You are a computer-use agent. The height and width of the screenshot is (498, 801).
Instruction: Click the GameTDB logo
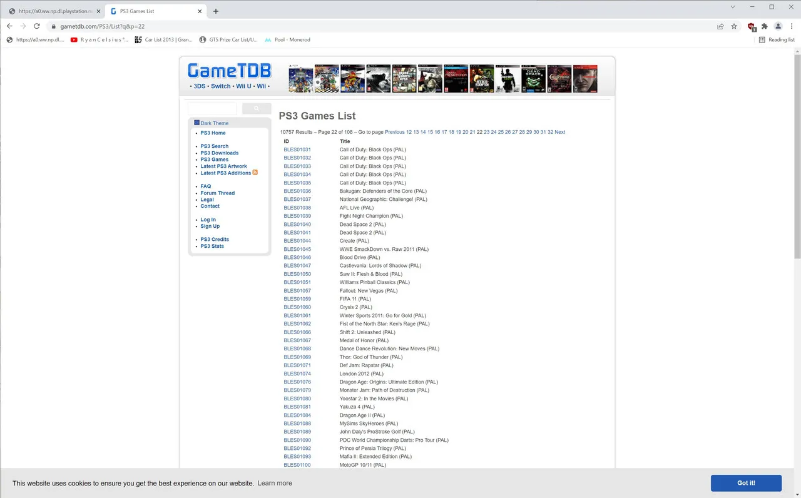click(230, 71)
